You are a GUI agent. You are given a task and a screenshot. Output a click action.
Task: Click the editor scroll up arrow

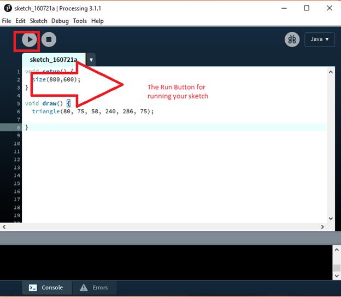click(331, 72)
